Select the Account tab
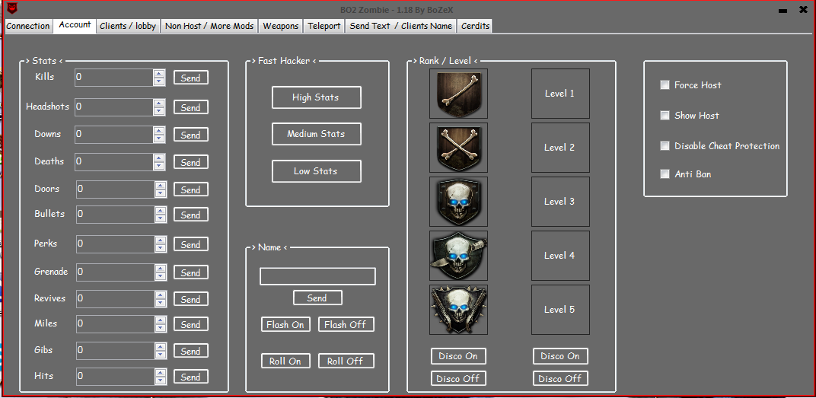 click(75, 25)
